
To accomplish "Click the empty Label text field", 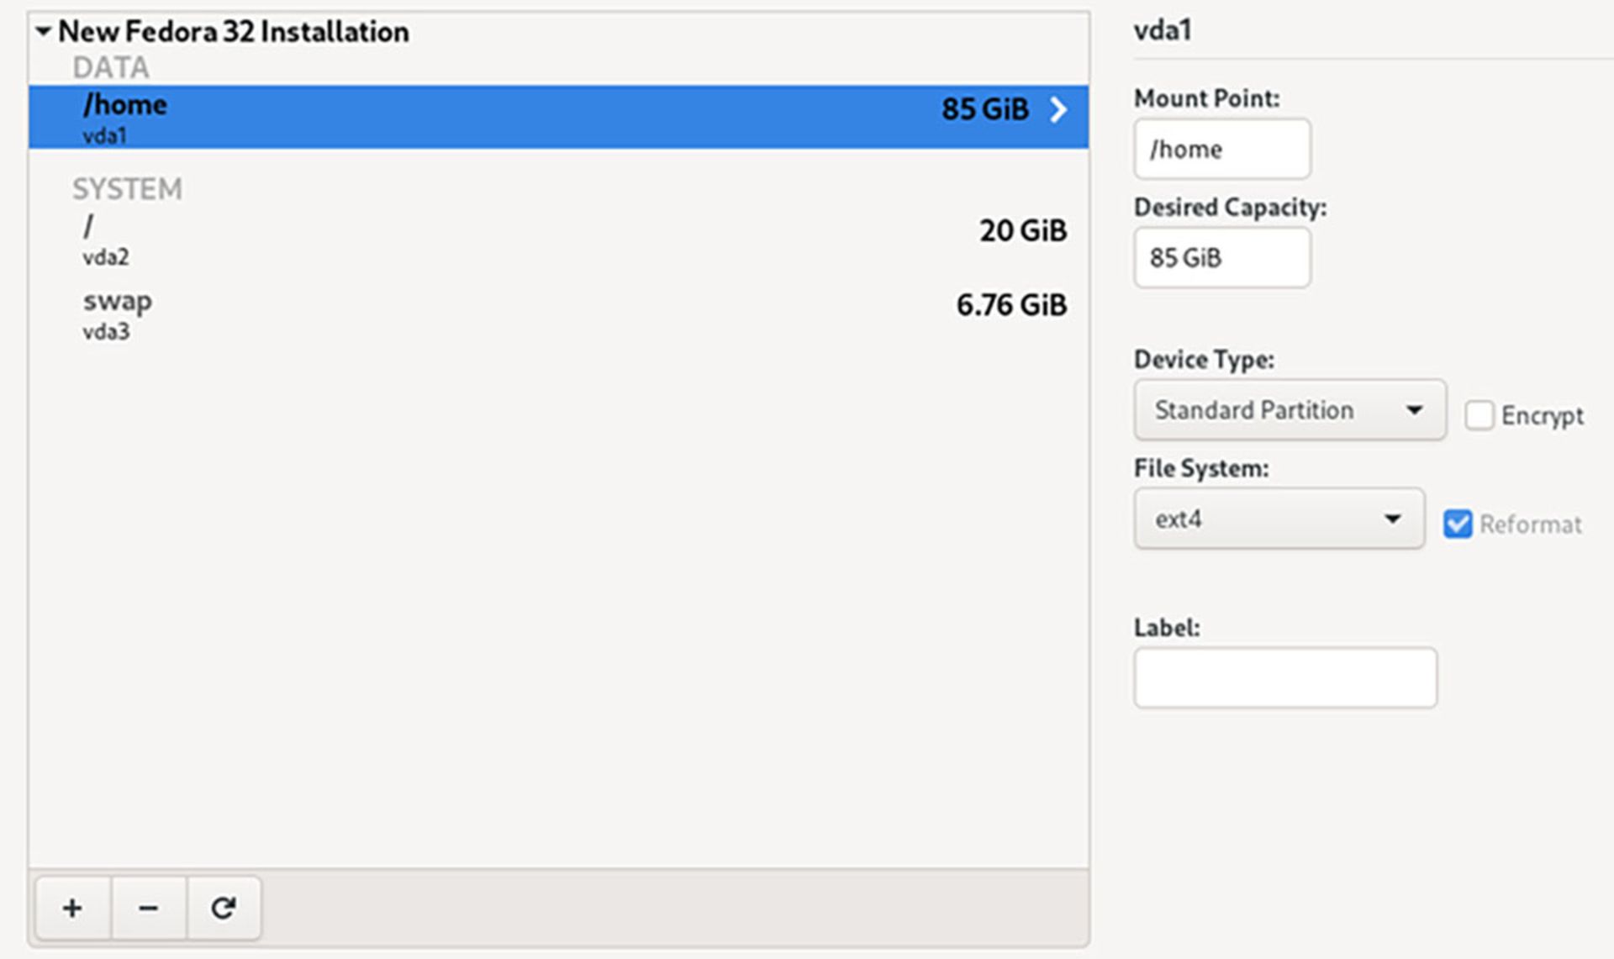I will tap(1284, 677).
